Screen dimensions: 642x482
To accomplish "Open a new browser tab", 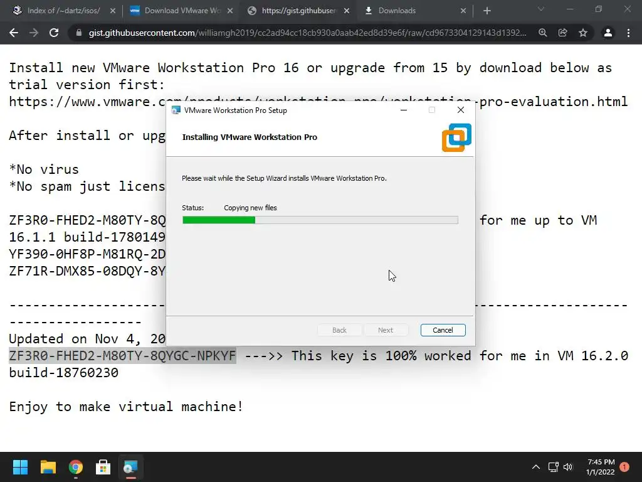I will click(487, 11).
